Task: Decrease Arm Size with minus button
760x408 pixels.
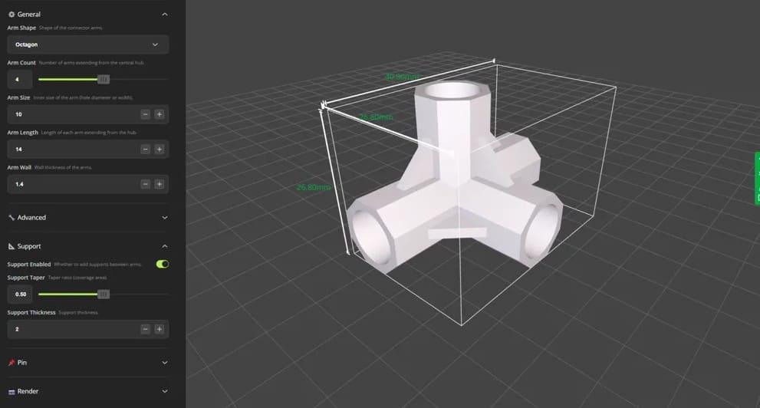Action: [145, 114]
